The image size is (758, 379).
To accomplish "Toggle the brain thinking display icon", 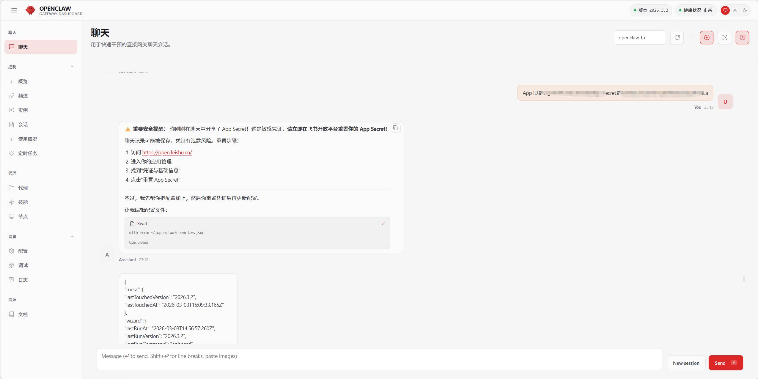I will tap(707, 37).
